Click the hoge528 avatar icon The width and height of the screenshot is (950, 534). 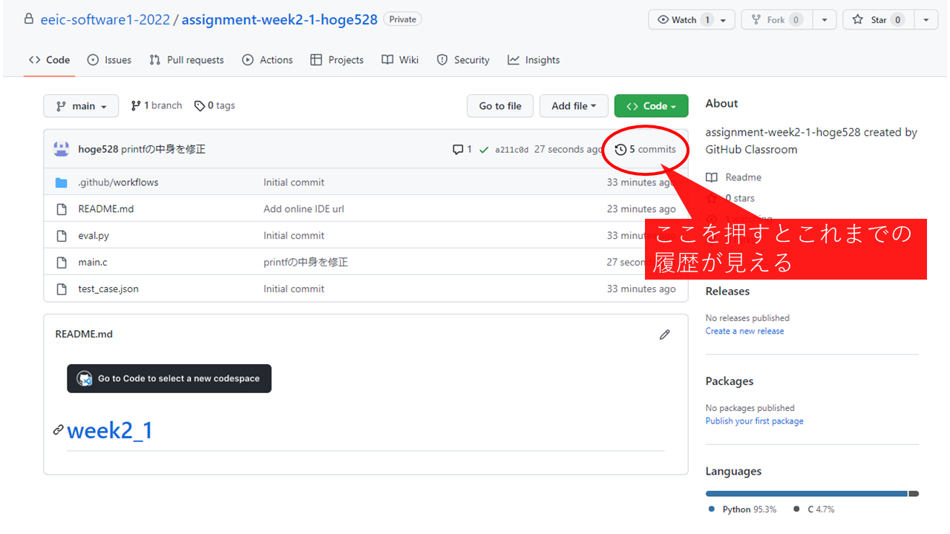click(62, 149)
